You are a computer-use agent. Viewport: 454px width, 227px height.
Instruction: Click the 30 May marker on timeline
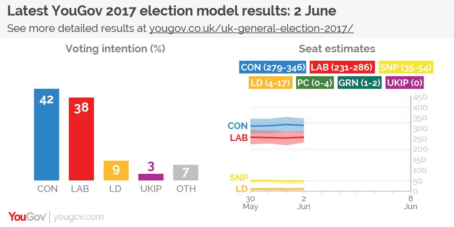point(250,202)
